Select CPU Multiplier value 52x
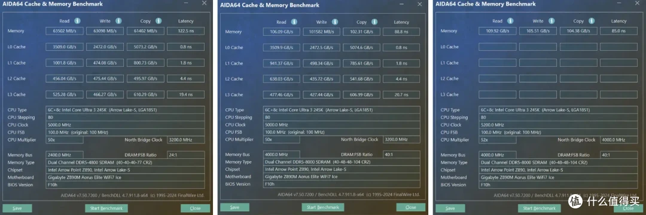646x215 pixels. 498,140
